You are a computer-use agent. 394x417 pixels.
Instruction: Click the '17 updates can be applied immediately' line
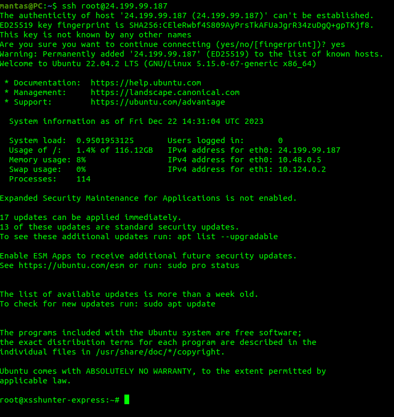click(x=91, y=217)
